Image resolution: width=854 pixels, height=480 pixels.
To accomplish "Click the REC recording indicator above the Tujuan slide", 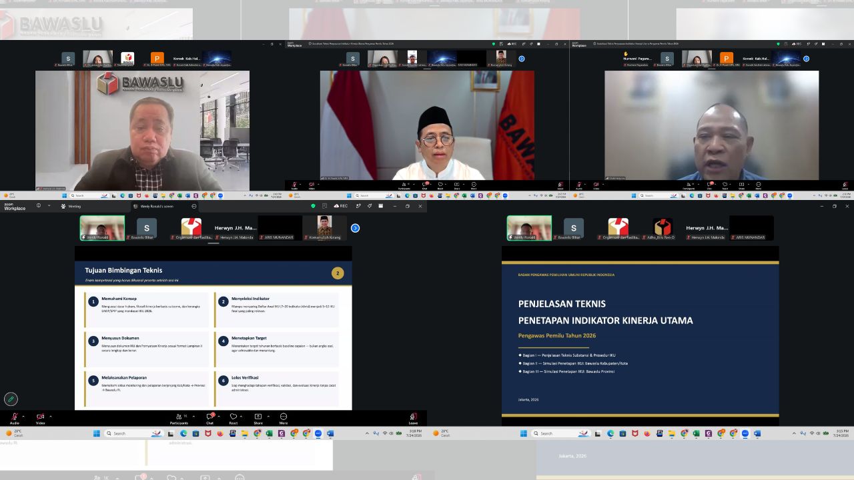I will 341,206.
